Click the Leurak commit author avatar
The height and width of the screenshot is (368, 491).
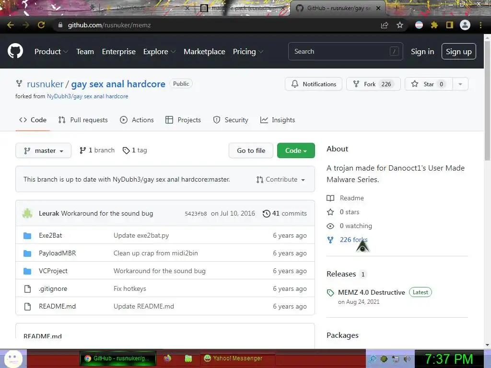coord(27,213)
